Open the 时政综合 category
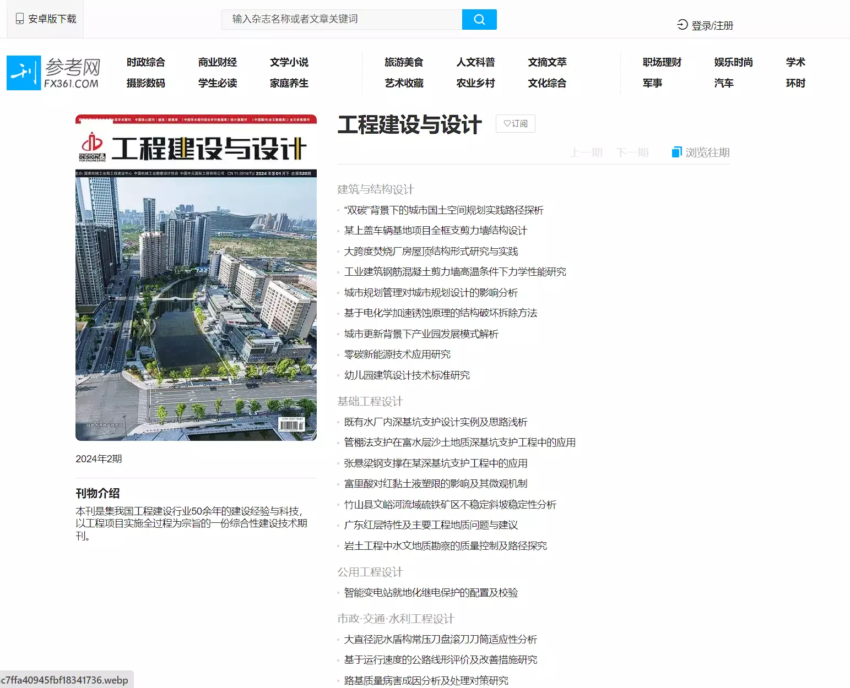The image size is (850, 688). tap(146, 62)
